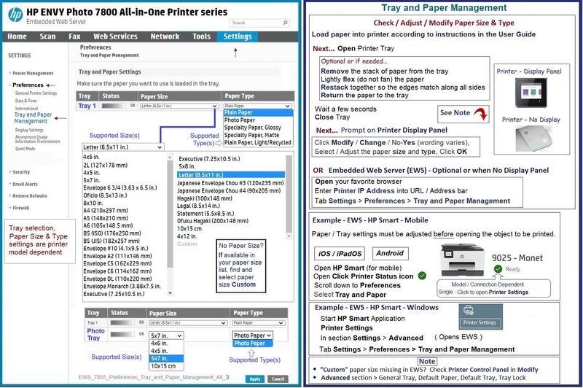Open the Date & Time settings link
Viewport: 583px width, 388px height.
coord(26,101)
